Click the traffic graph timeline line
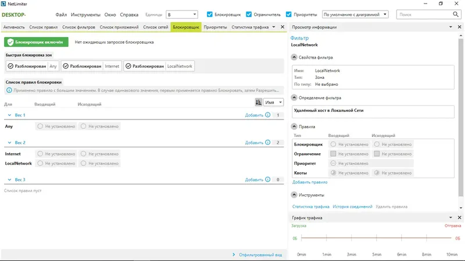 [x=376, y=238]
